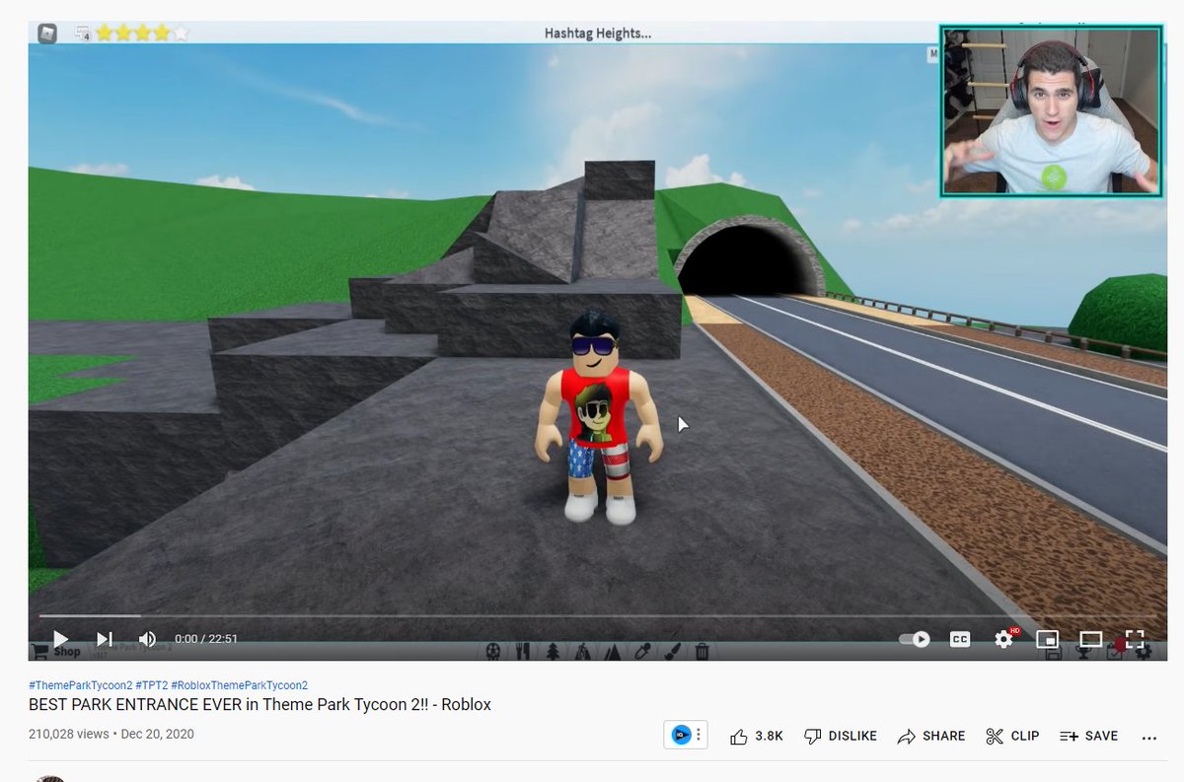Open the more actions ellipsis menu

[x=1148, y=737]
